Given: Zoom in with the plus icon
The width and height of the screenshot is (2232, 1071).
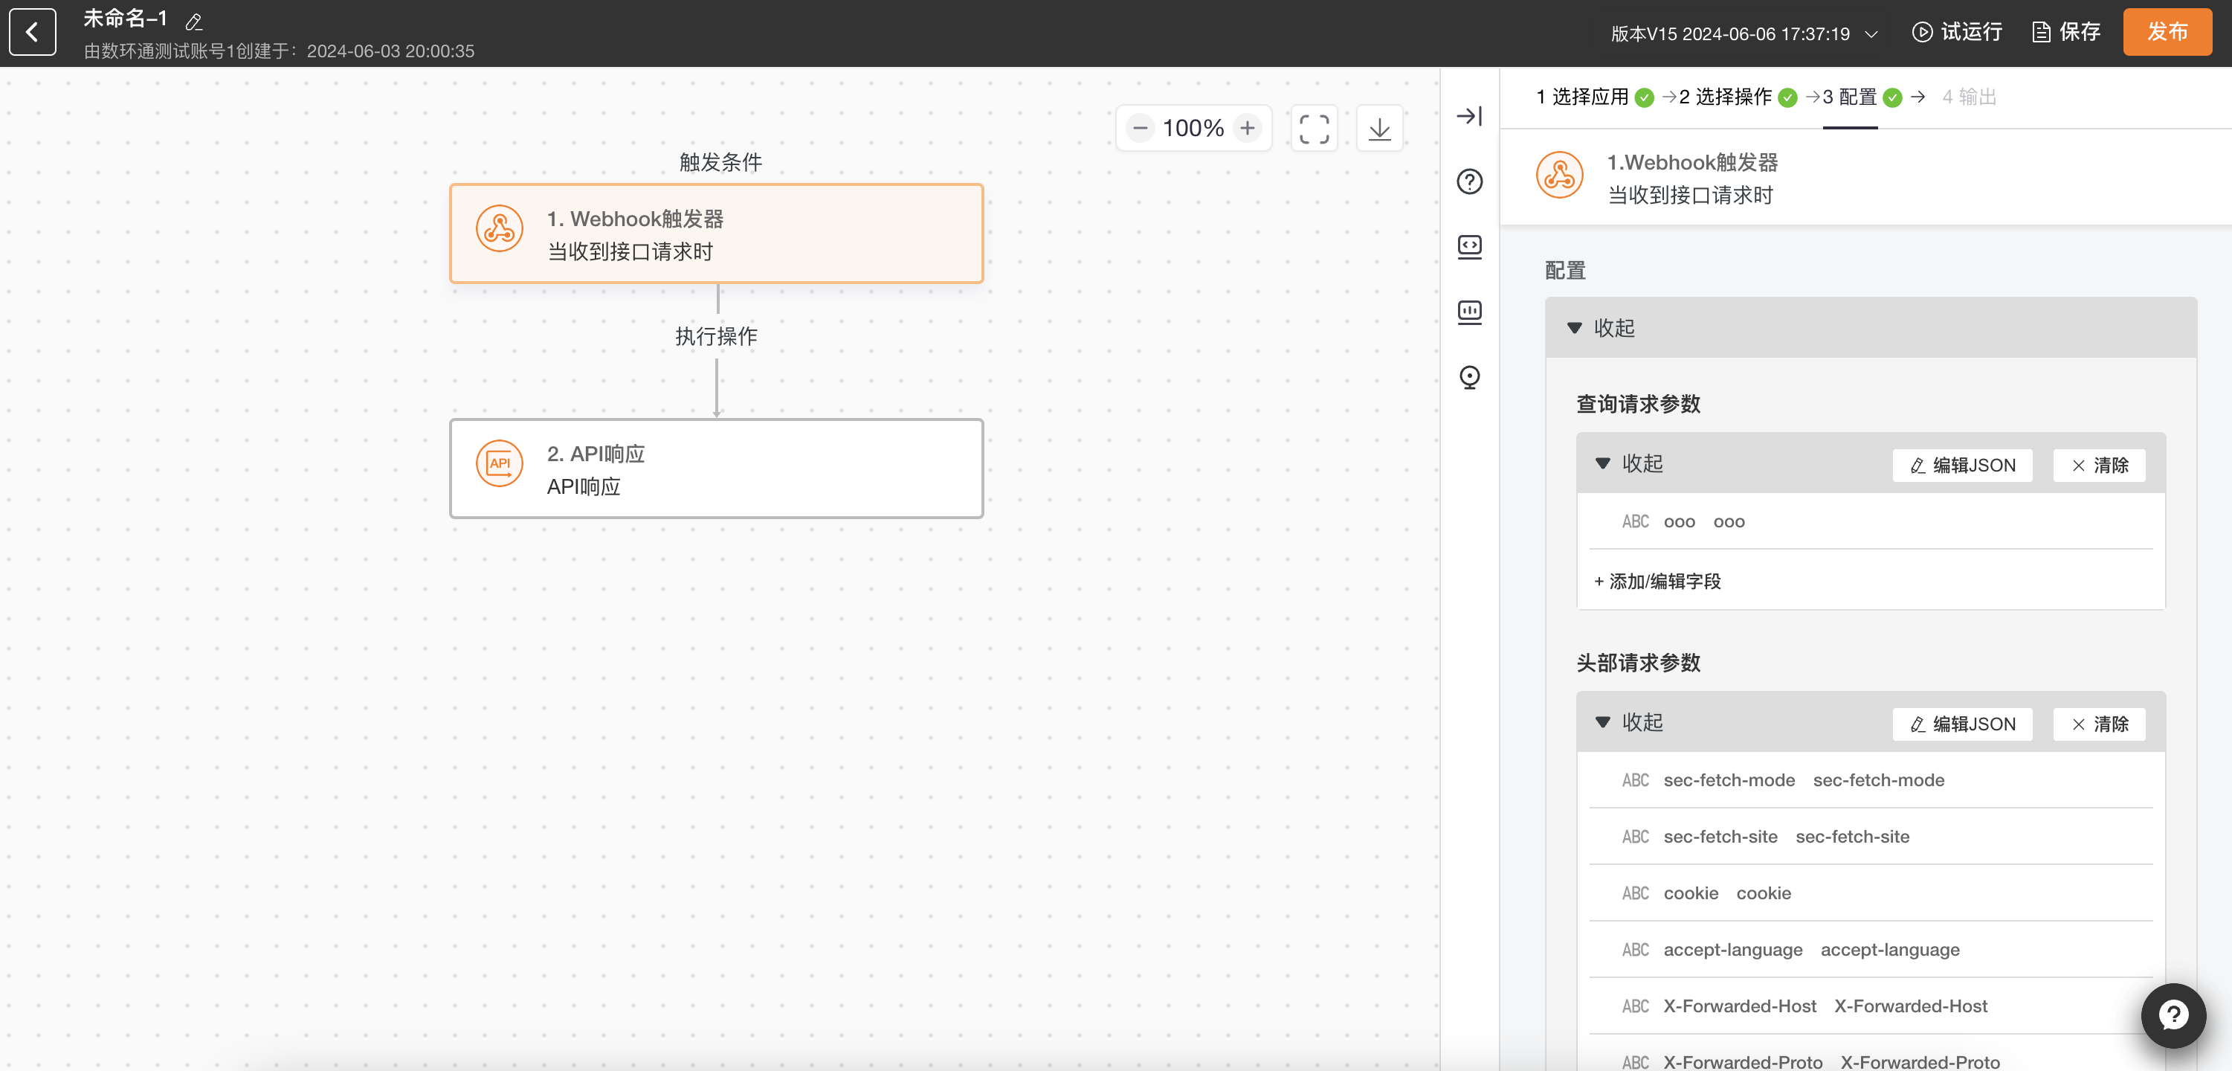Looking at the screenshot, I should (x=1247, y=128).
